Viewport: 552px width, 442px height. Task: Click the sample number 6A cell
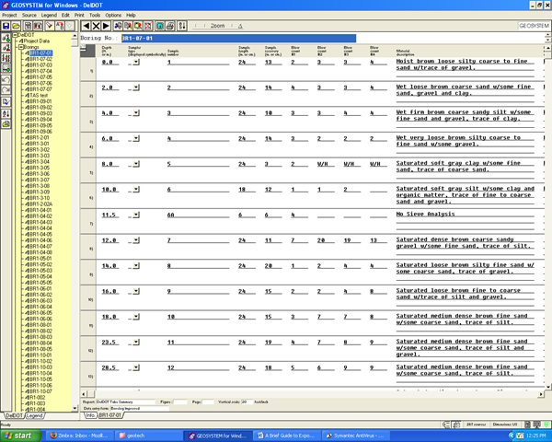point(198,215)
